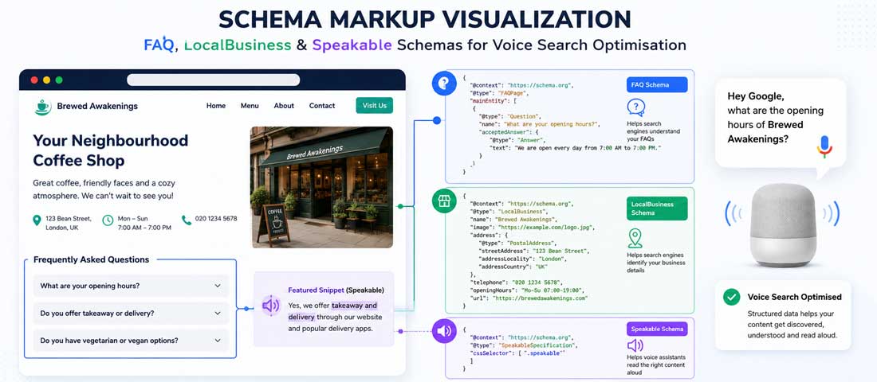Click the brewedawakenings.com url code line

pos(529,298)
